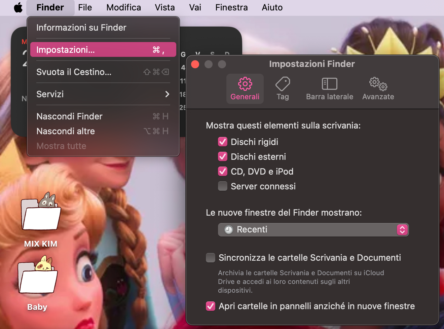Open the Vai menu
This screenshot has height=329, width=444.
pyautogui.click(x=195, y=7)
